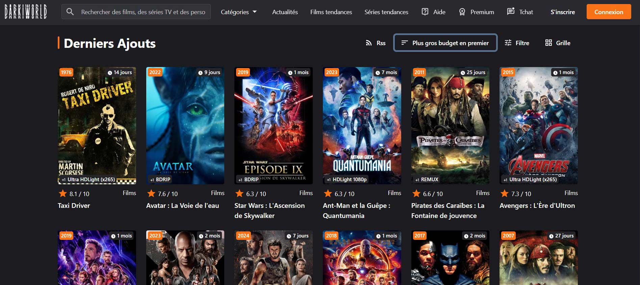The image size is (640, 285).
Task: Click the 2022 year badge on Avatar
Action: click(155, 72)
